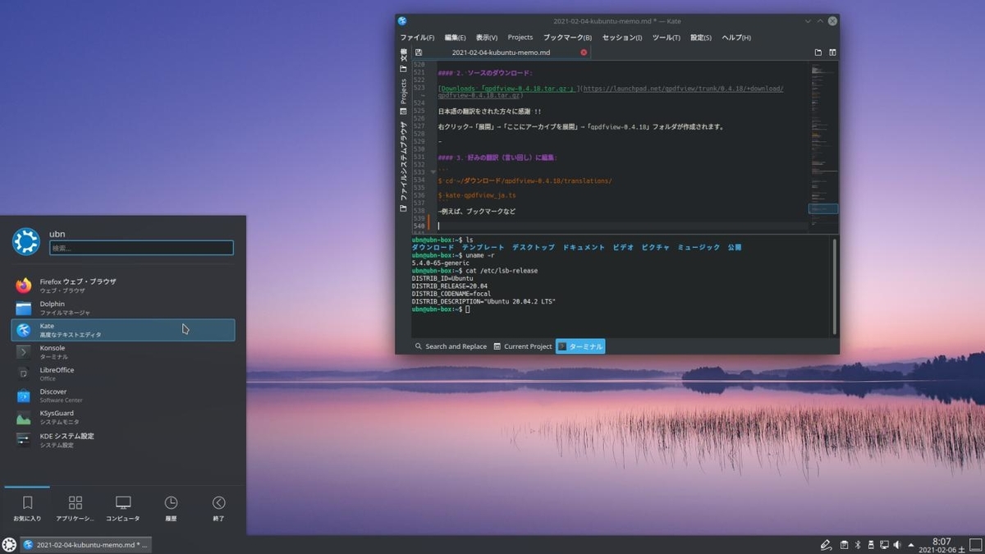Image resolution: width=985 pixels, height=554 pixels.
Task: Click search field in application launcher
Action: pyautogui.click(x=141, y=247)
